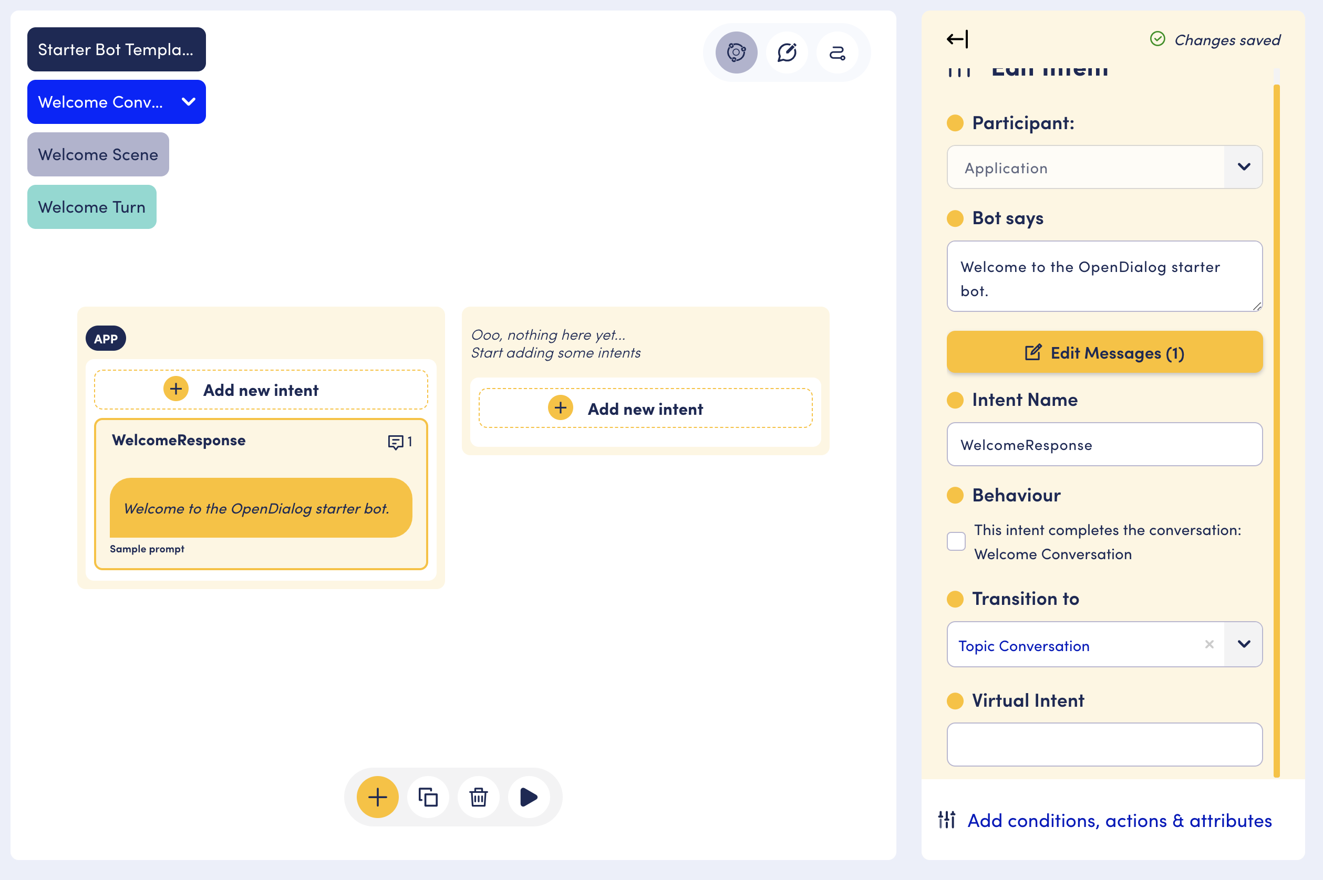
Task: Clear the Topic Conversation transition selection
Action: [1209, 644]
